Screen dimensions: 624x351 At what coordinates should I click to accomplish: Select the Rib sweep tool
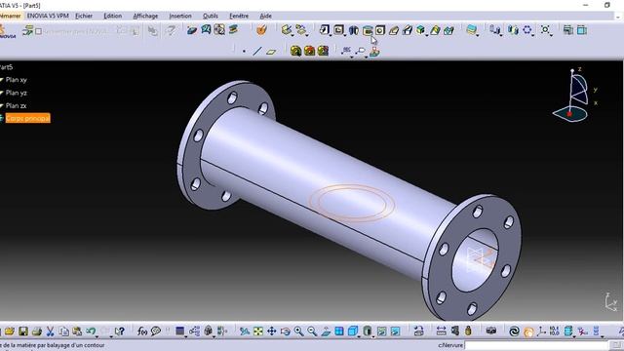pyautogui.click(x=394, y=30)
